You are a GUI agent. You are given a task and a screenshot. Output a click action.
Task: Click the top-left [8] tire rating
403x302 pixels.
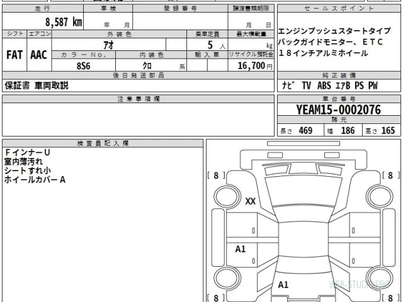pos(216,176)
